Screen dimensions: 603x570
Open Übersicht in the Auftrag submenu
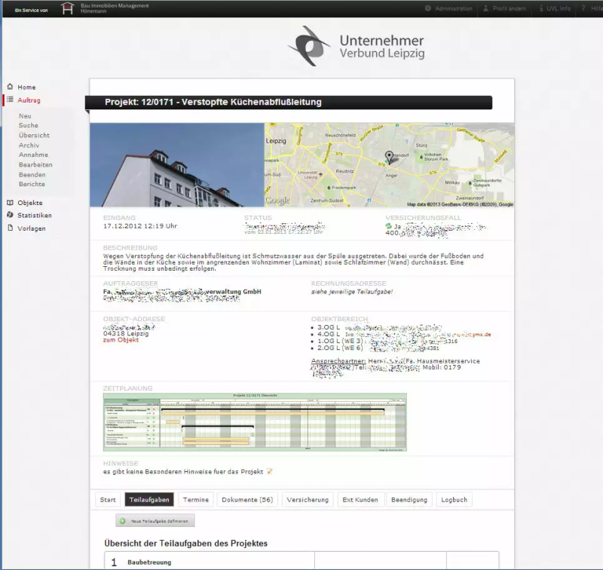tap(34, 136)
